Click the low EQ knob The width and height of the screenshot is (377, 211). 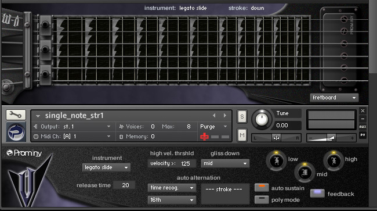[276, 160]
